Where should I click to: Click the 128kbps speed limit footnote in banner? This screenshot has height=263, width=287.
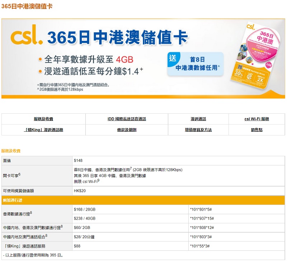click(x=60, y=89)
